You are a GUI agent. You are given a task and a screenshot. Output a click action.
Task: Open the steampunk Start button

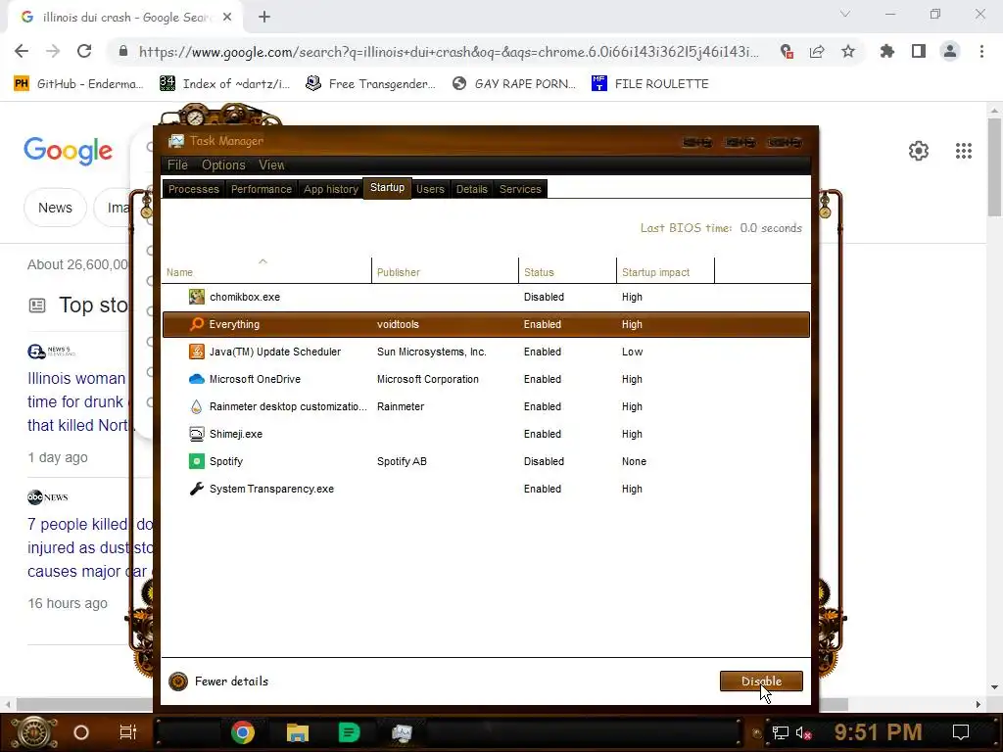click(35, 732)
